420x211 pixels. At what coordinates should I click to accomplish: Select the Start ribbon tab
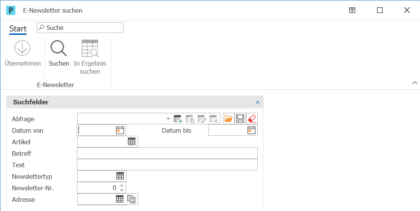[18, 28]
